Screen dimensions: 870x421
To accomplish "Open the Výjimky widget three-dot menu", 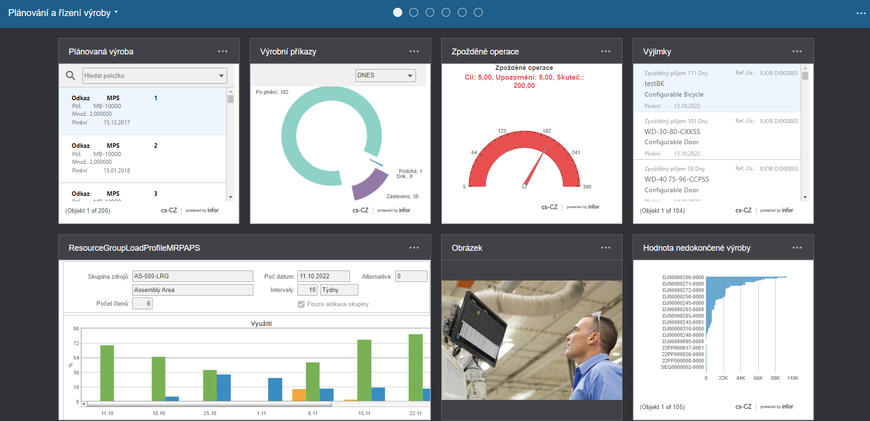I will pyautogui.click(x=797, y=51).
